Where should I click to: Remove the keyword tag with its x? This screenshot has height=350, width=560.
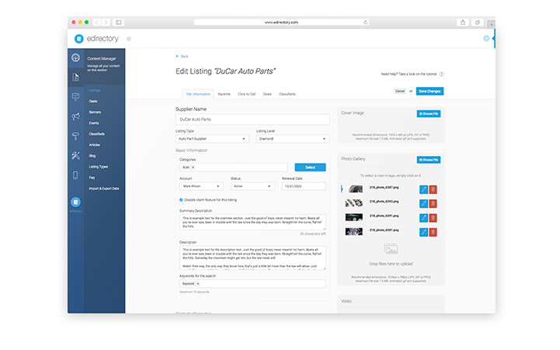click(198, 283)
